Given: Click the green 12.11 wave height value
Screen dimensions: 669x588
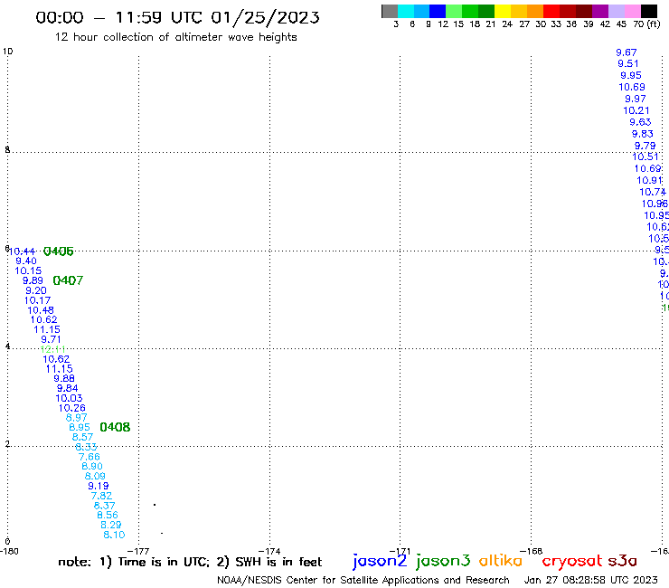Looking at the screenshot, I should [53, 349].
